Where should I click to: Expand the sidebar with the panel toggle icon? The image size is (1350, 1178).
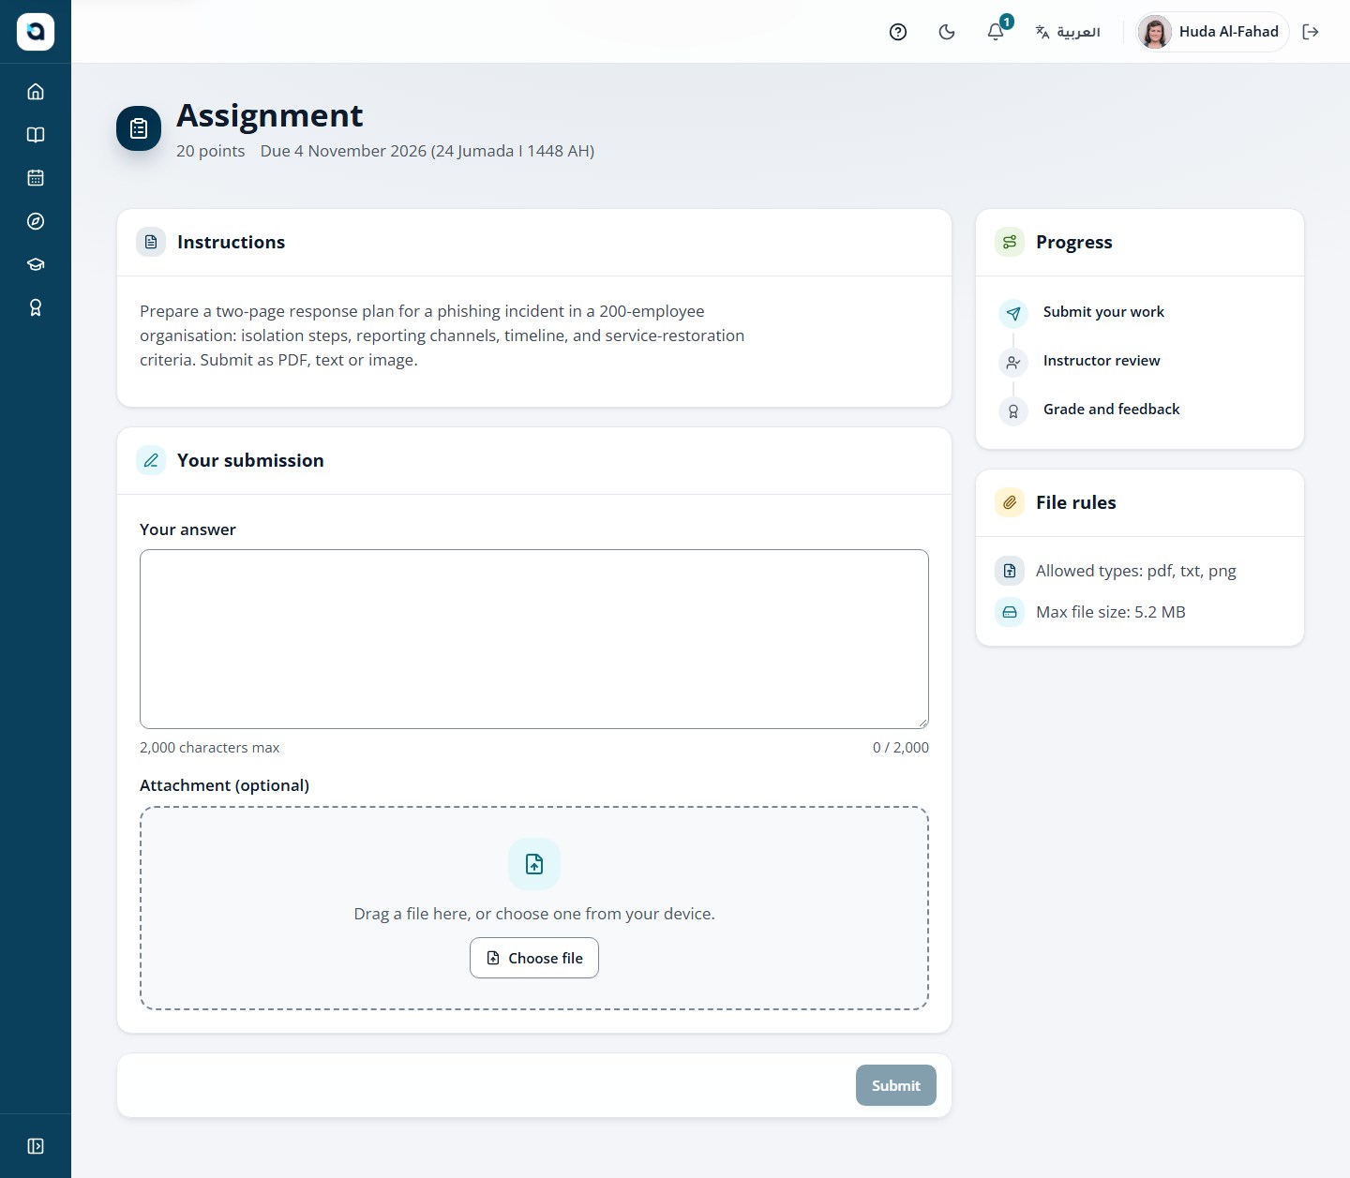pyautogui.click(x=36, y=1146)
